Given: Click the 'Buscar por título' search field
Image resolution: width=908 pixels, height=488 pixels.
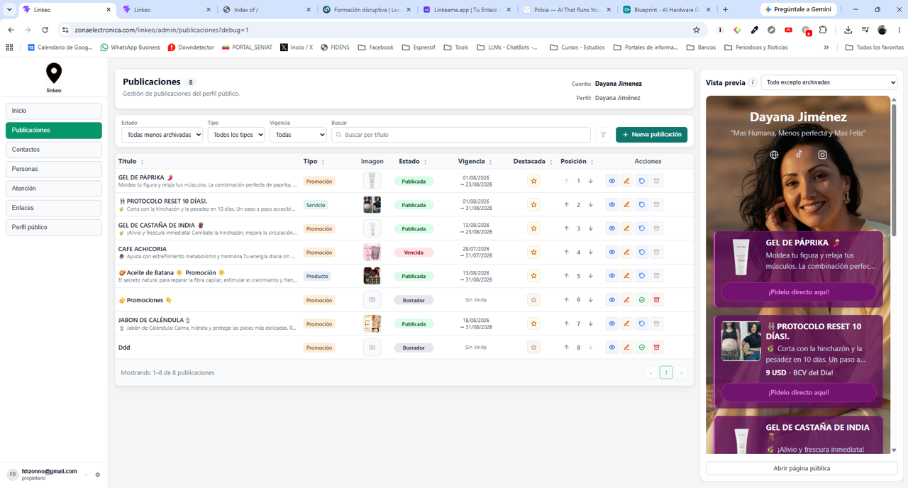Looking at the screenshot, I should click(x=461, y=135).
